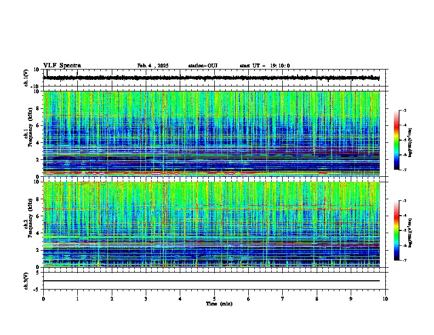Screen dimensions: 434x335
Task: Click time axis tick label "4"
Action: click(180, 299)
